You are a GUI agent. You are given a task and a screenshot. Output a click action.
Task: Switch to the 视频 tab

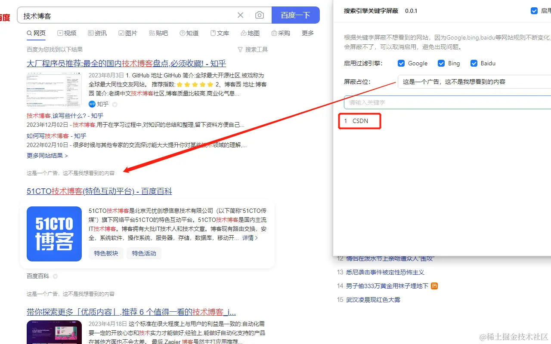(x=67, y=33)
